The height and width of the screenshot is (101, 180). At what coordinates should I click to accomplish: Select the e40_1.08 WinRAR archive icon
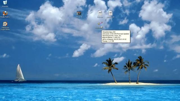tap(79, 13)
